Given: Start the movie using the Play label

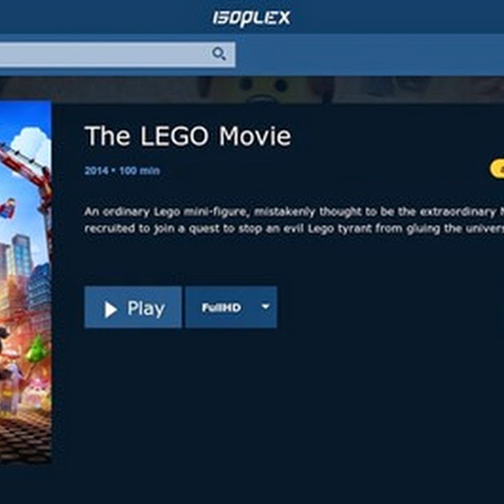Looking at the screenshot, I should click(x=146, y=309).
